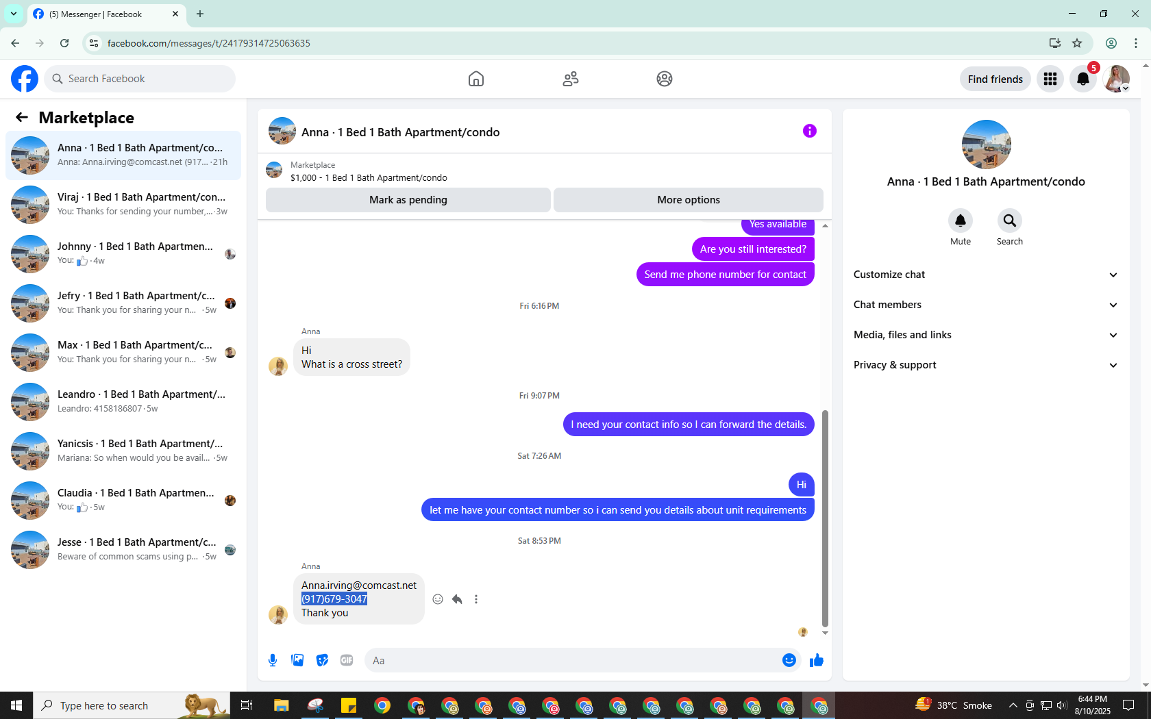The height and width of the screenshot is (719, 1151).
Task: Open File Explorer from taskbar
Action: tap(282, 705)
